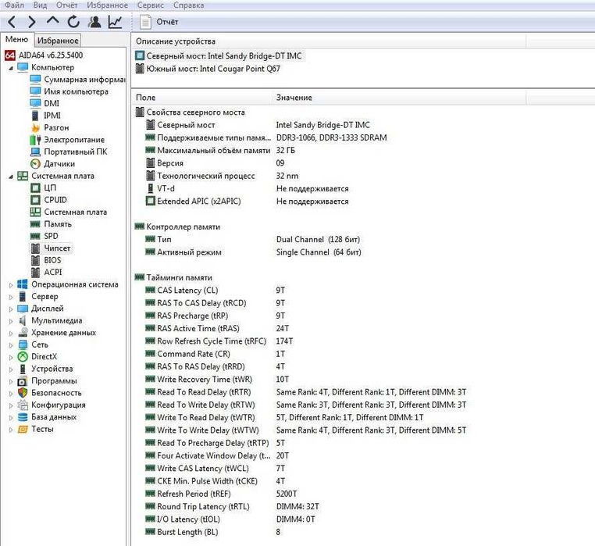The image size is (595, 546).
Task: Open the ЦП processor icon
Action: 35,188
